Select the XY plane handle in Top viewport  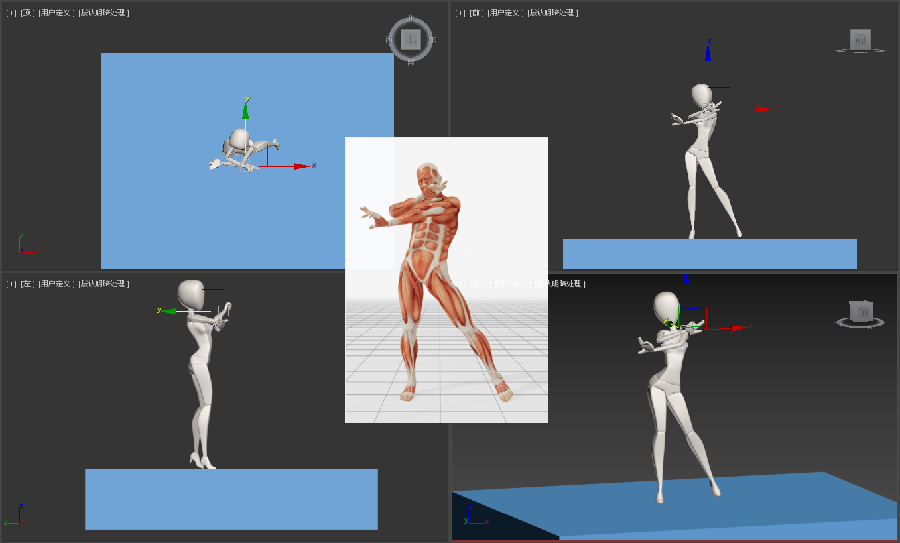(257, 156)
